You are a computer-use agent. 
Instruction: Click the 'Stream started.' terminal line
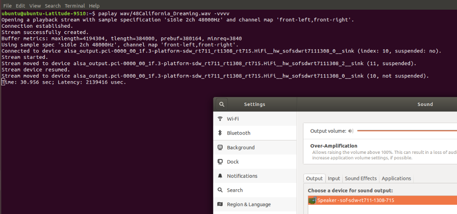(25, 57)
